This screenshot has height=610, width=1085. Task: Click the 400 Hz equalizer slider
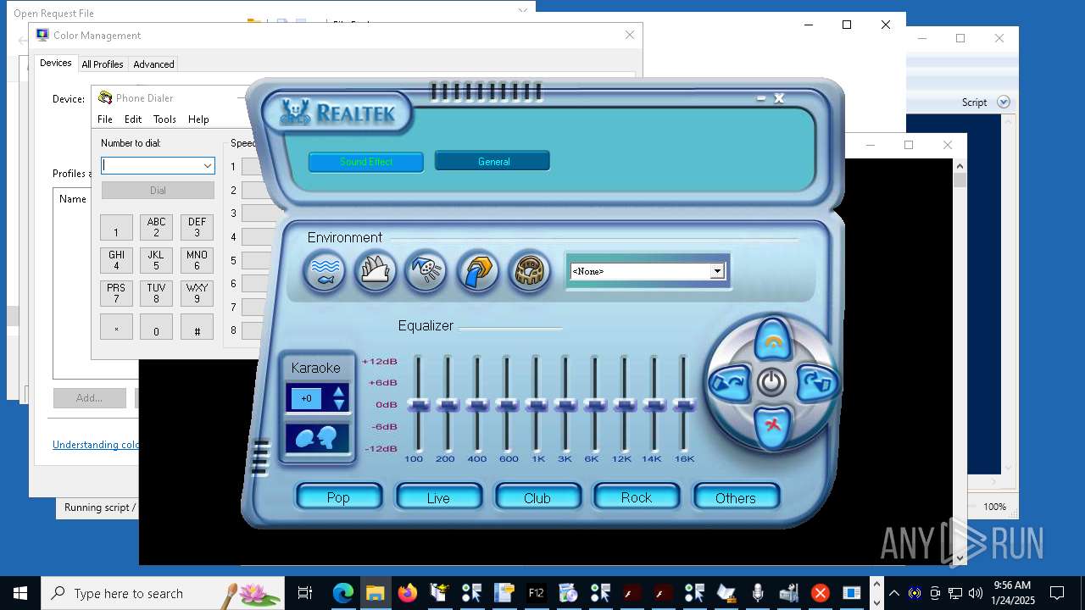coord(477,405)
